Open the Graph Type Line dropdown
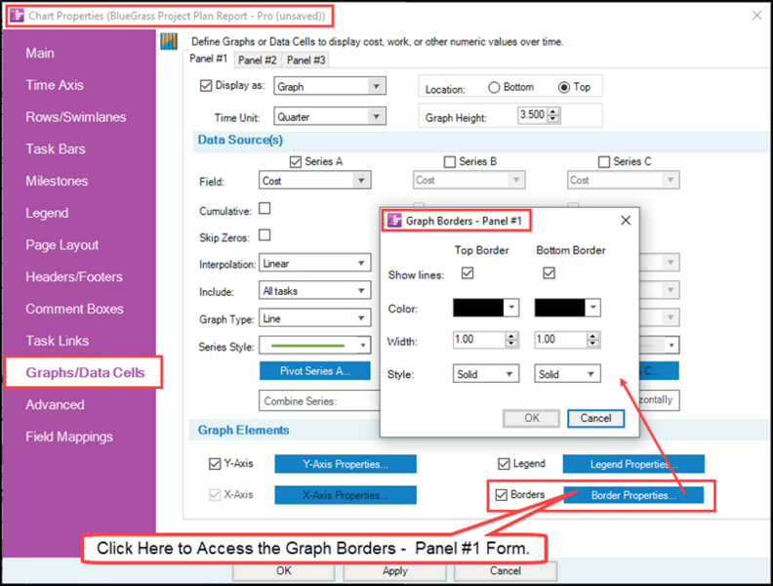The height and width of the screenshot is (586, 773). coord(314,318)
